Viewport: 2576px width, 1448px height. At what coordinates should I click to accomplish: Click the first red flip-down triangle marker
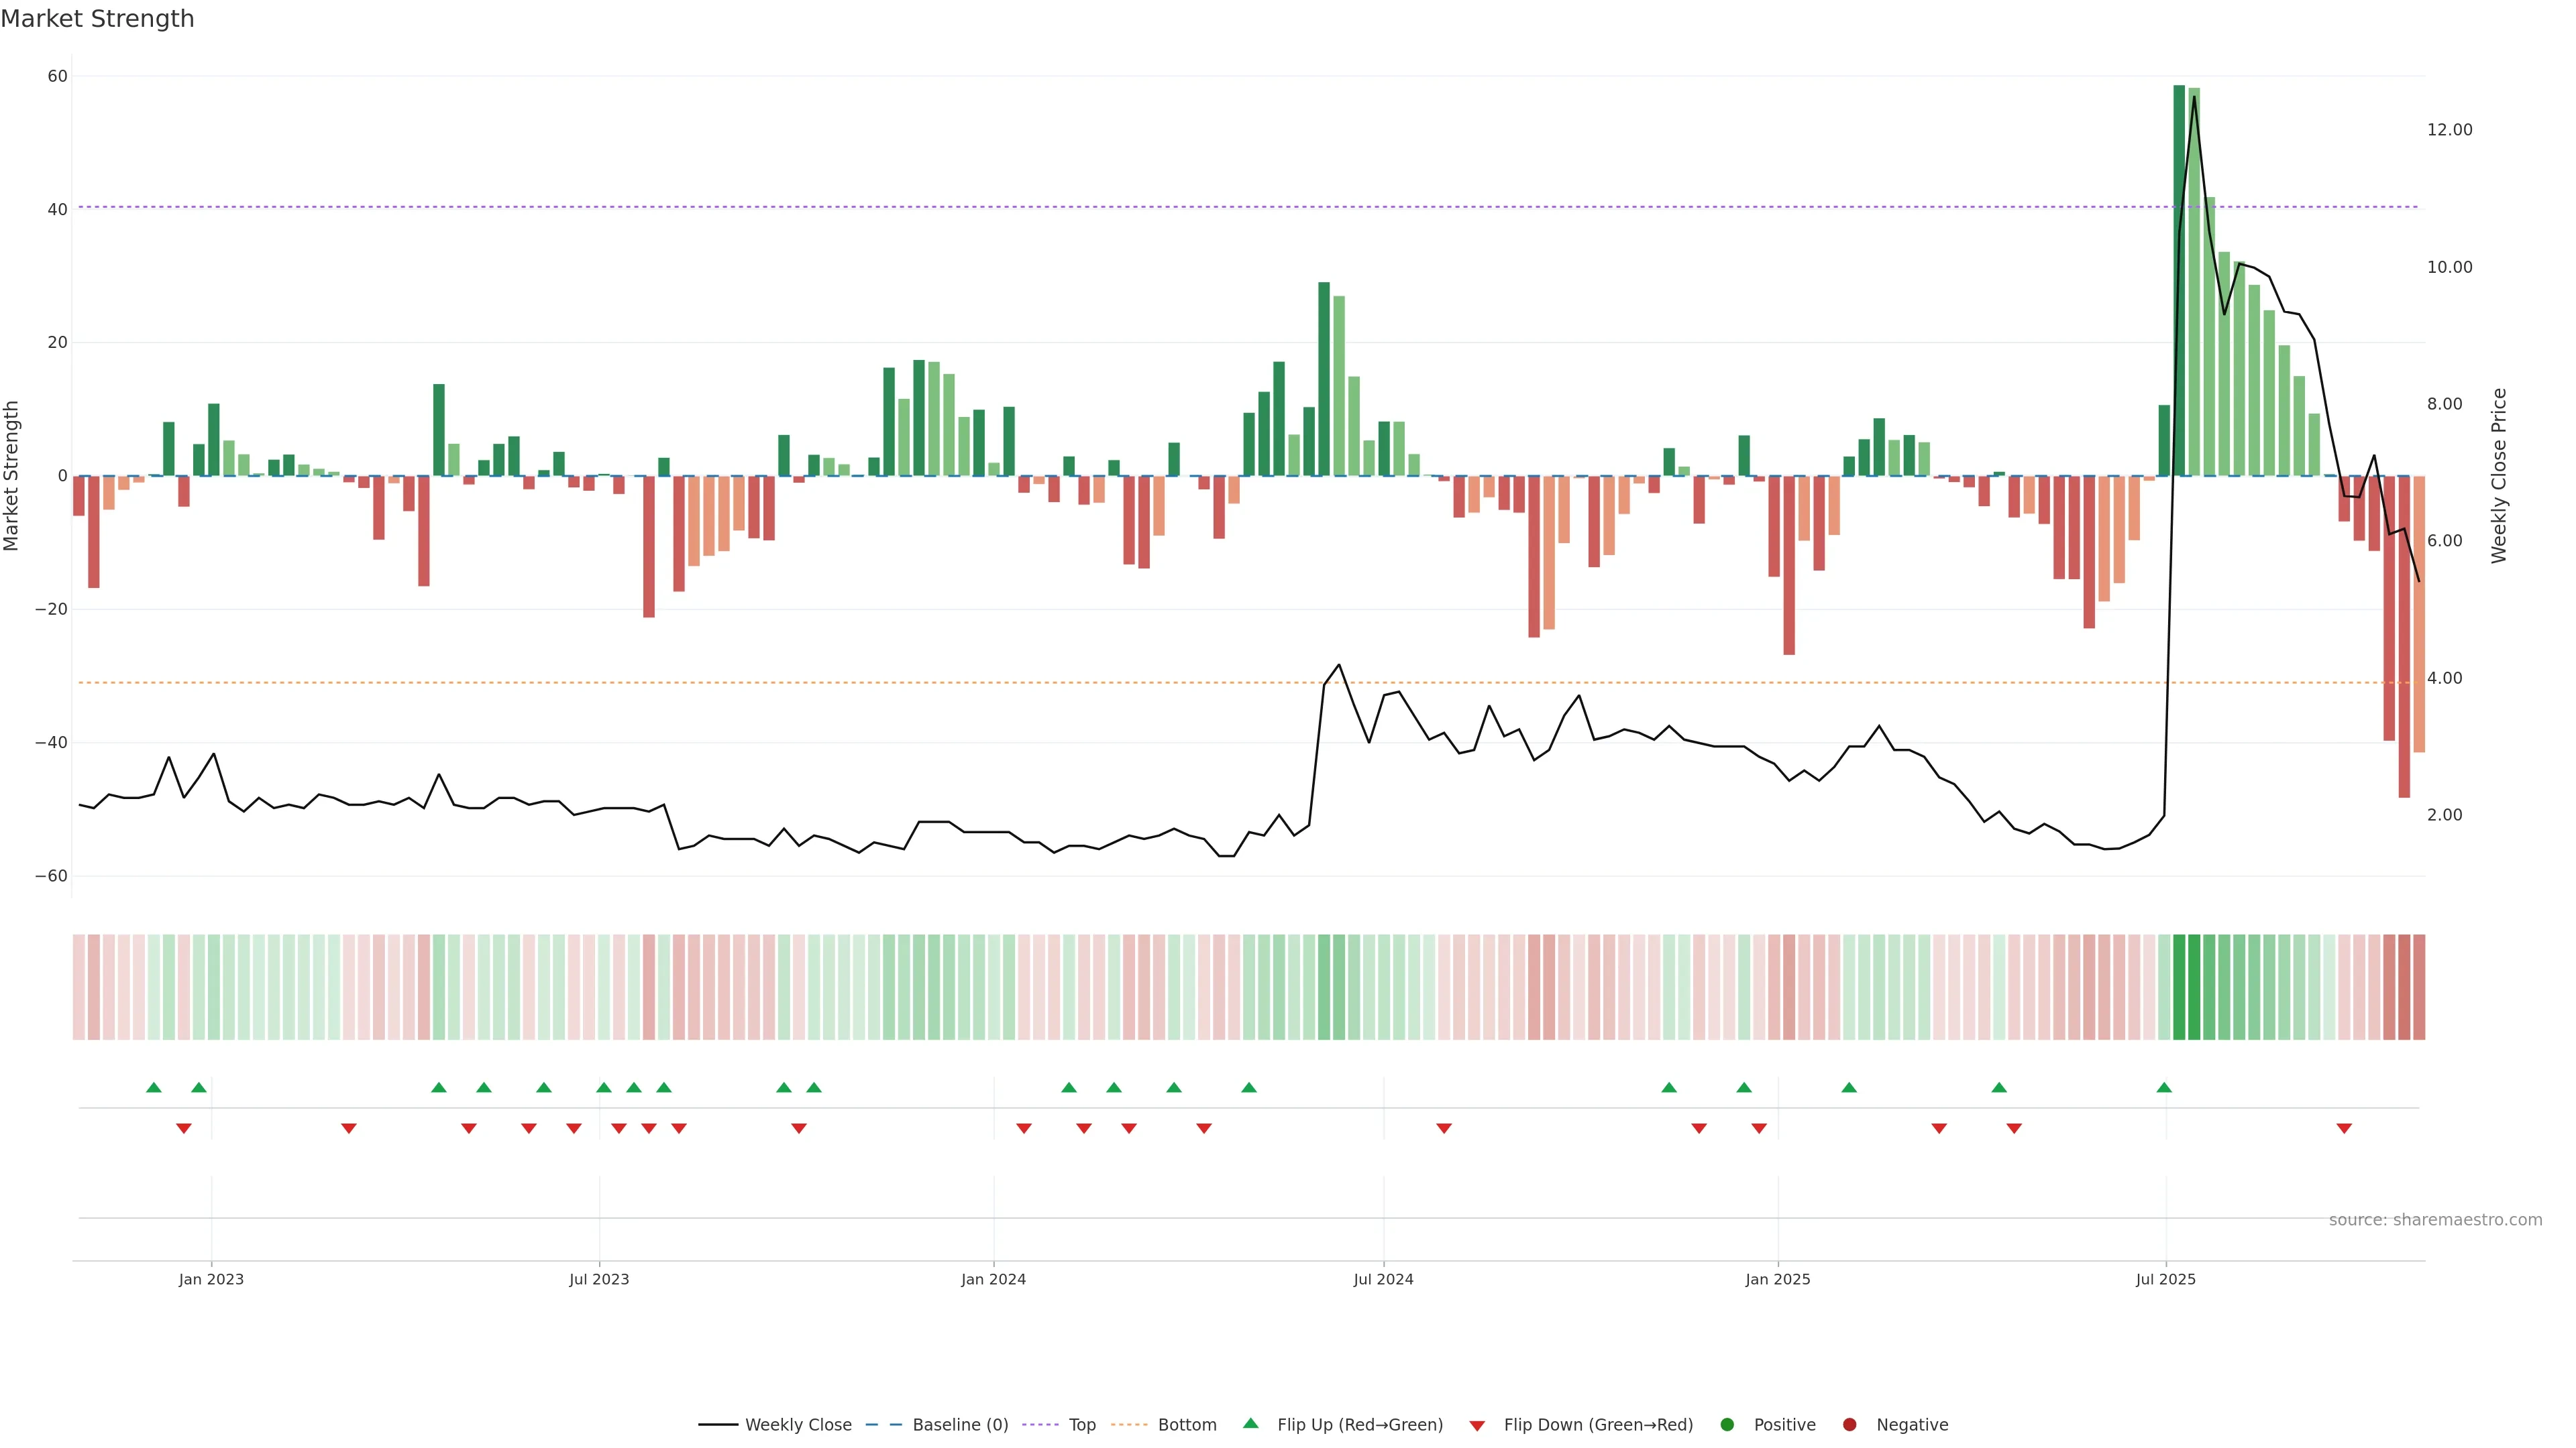point(184,1128)
